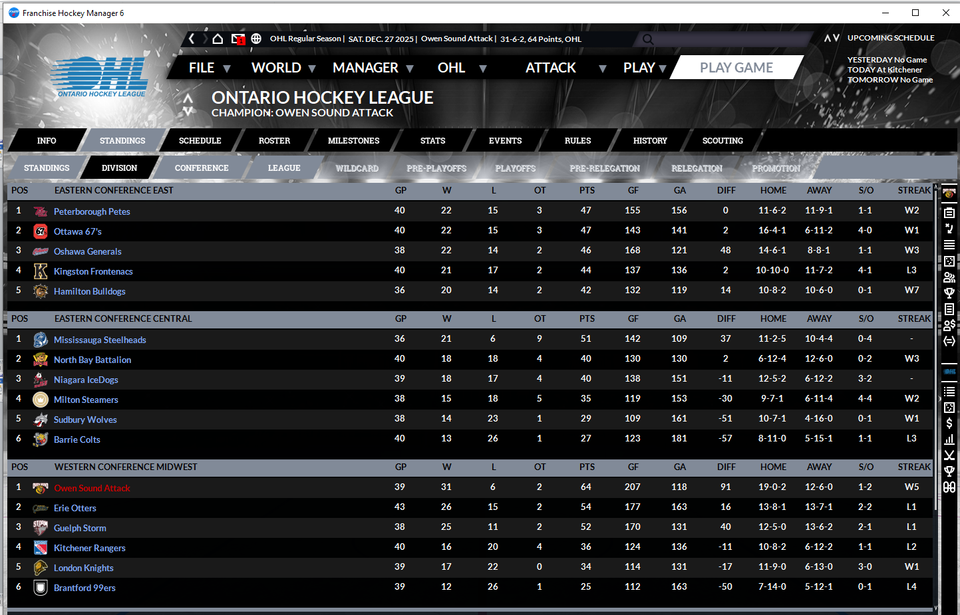Viewport: 960px width, 615px height.
Task: Click the lines strategy icon below clipboard
Action: coord(949,229)
